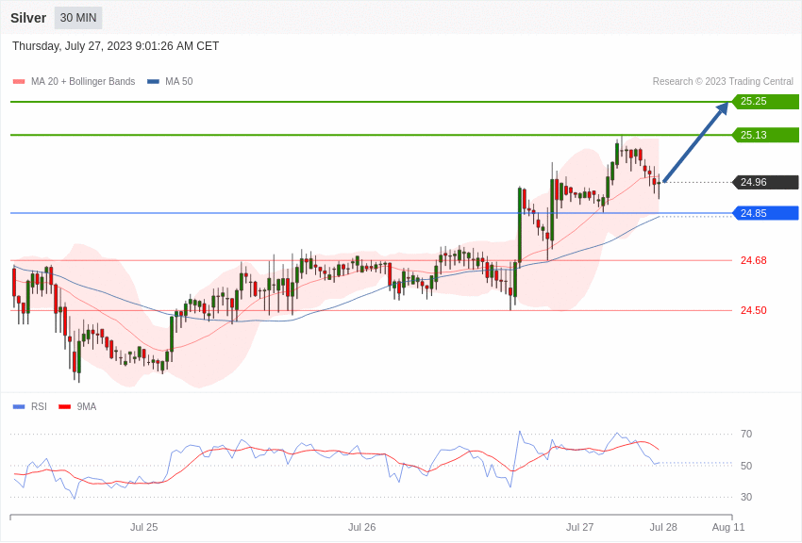The image size is (802, 543).
Task: Click the RSI 50 level label
Action: pos(746,466)
